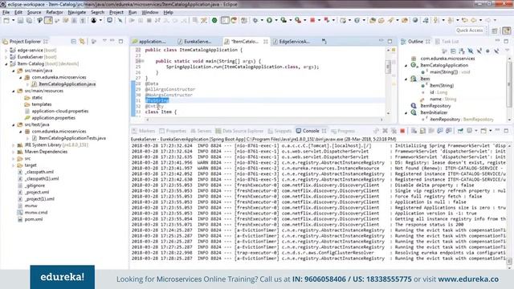Collapse the src/test/java folder
Viewport: 514px width, 289px height.
13,125
